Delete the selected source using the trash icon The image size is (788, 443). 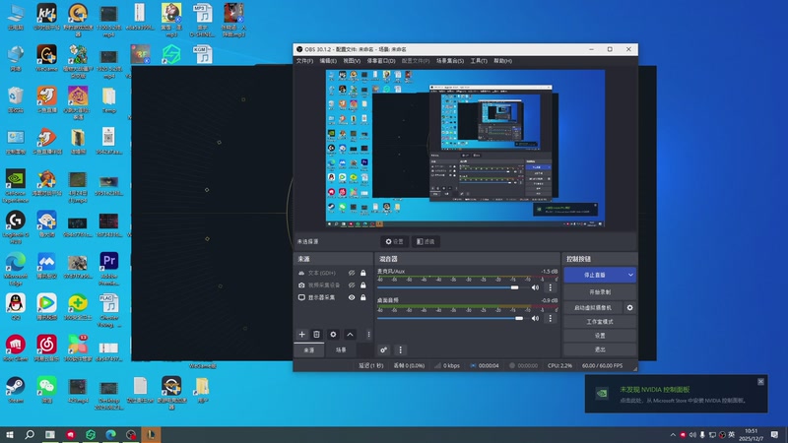tap(316, 335)
